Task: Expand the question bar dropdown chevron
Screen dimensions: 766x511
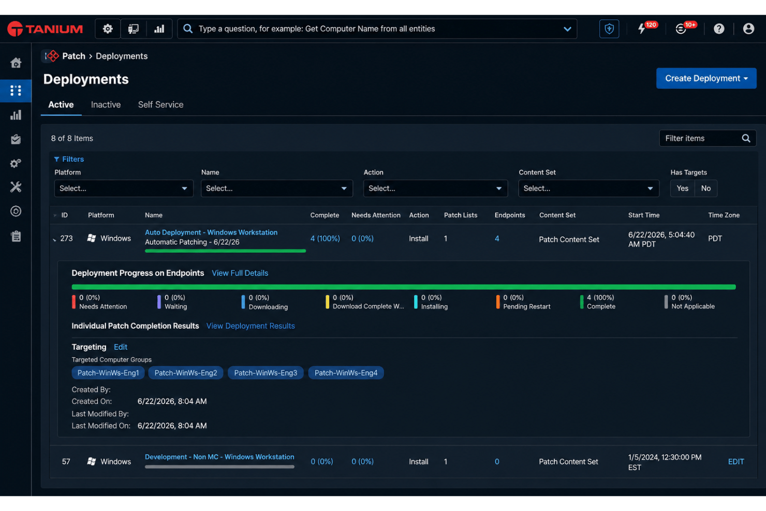Action: (x=567, y=29)
